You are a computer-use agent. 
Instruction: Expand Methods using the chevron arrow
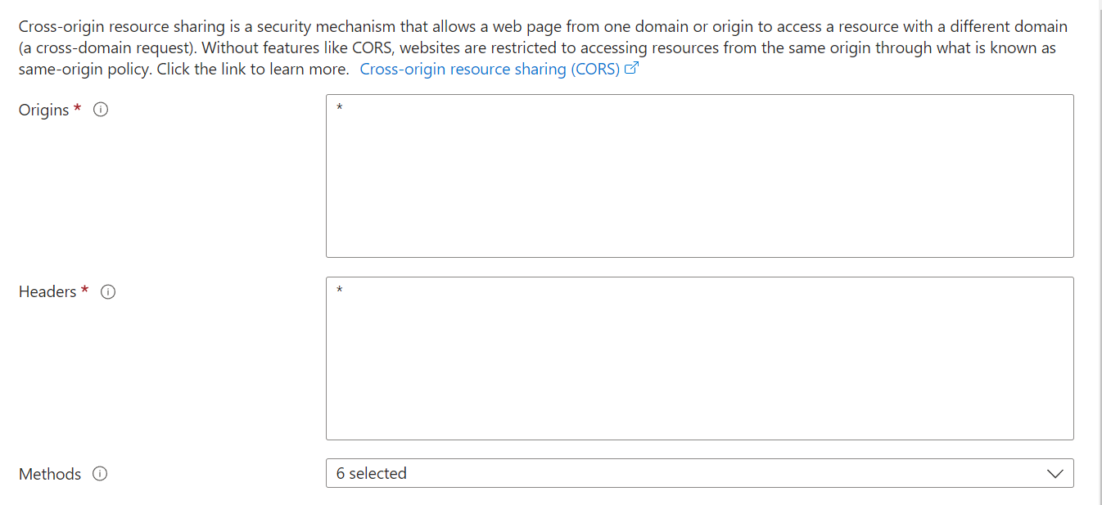pos(1055,474)
